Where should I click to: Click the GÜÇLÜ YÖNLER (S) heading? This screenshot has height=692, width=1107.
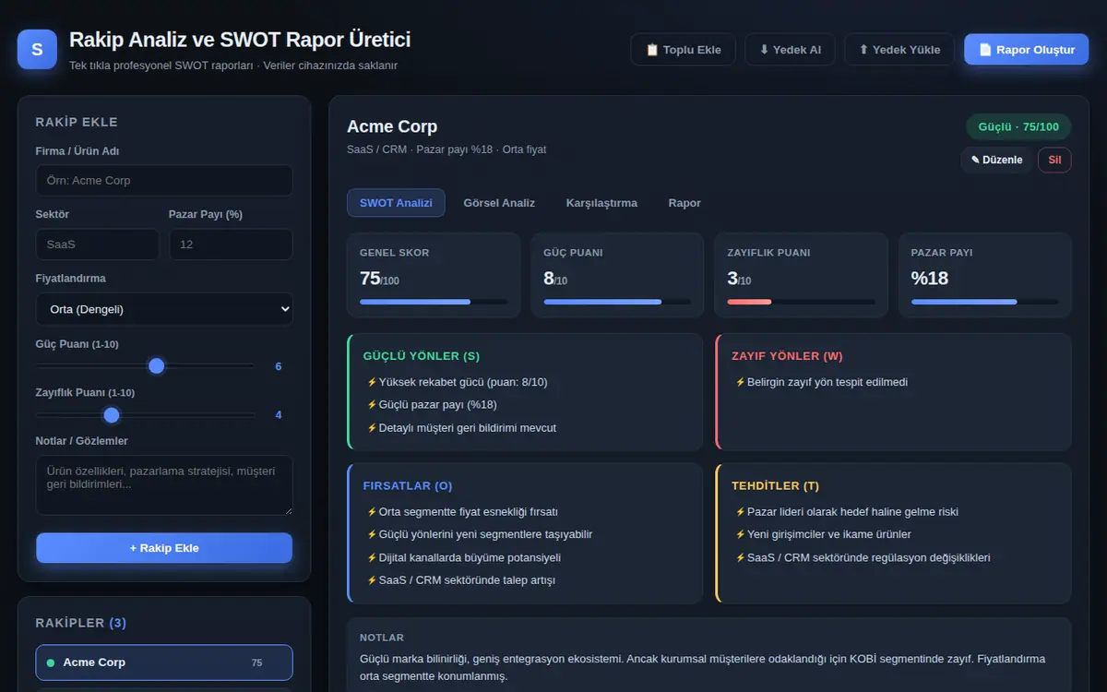coord(422,356)
